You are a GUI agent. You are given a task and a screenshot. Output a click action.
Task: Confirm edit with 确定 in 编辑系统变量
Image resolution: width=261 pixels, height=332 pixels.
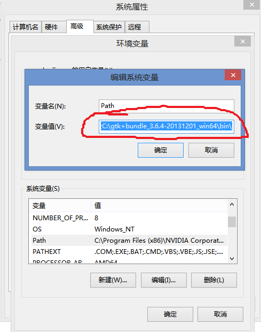pyautogui.click(x=161, y=150)
